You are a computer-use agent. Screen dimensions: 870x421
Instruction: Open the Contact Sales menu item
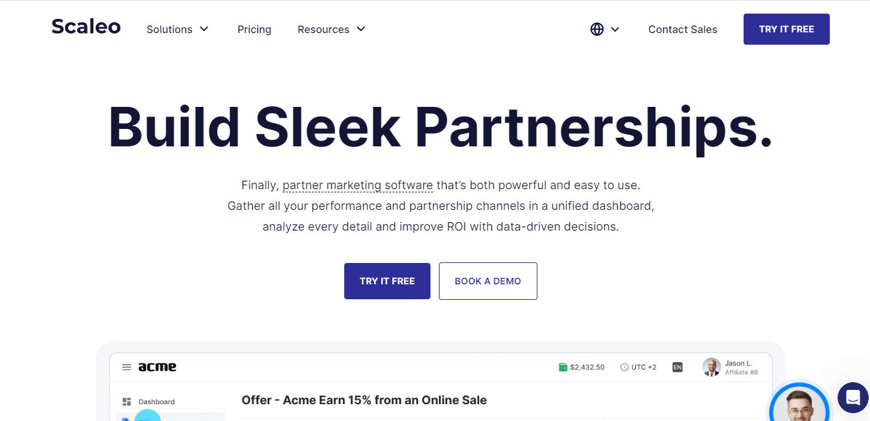(683, 29)
